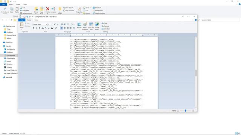Click the WordPad zoom slider handle

(186, 111)
